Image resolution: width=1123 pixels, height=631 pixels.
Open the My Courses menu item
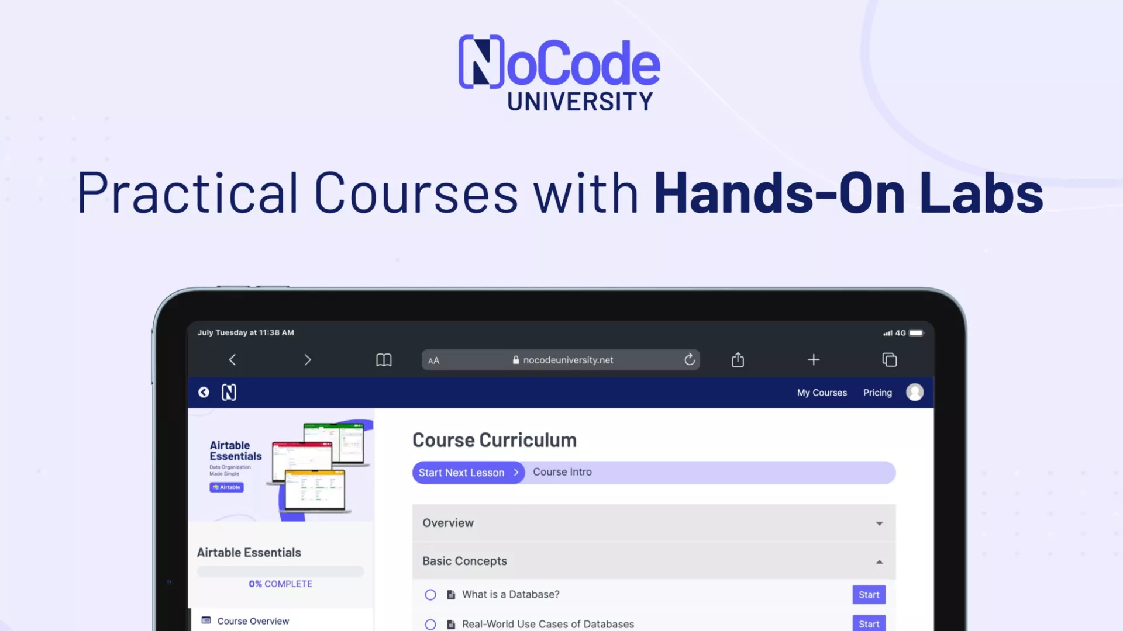coord(822,393)
